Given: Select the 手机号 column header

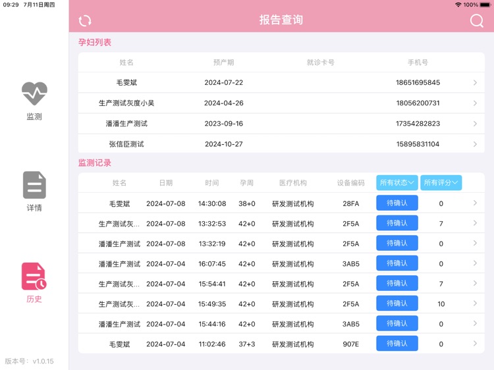Looking at the screenshot, I should click(418, 63).
